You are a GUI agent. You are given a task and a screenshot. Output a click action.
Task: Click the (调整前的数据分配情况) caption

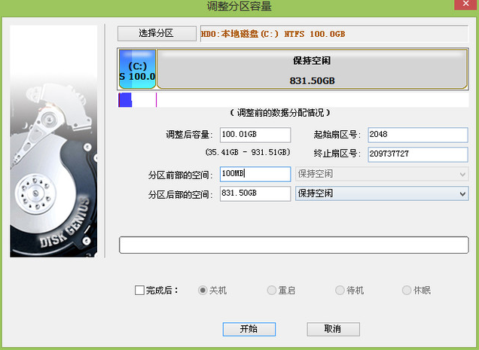click(280, 113)
